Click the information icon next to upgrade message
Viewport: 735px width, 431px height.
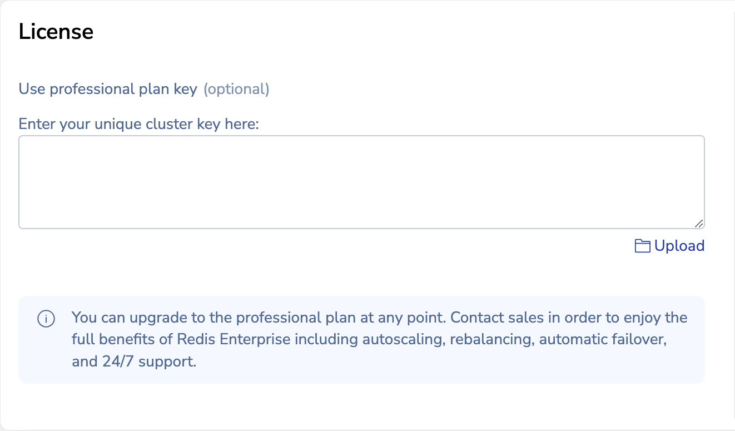[x=46, y=318]
